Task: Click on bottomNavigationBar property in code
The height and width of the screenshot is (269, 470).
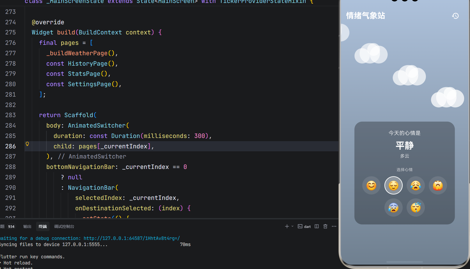Action: point(80,167)
